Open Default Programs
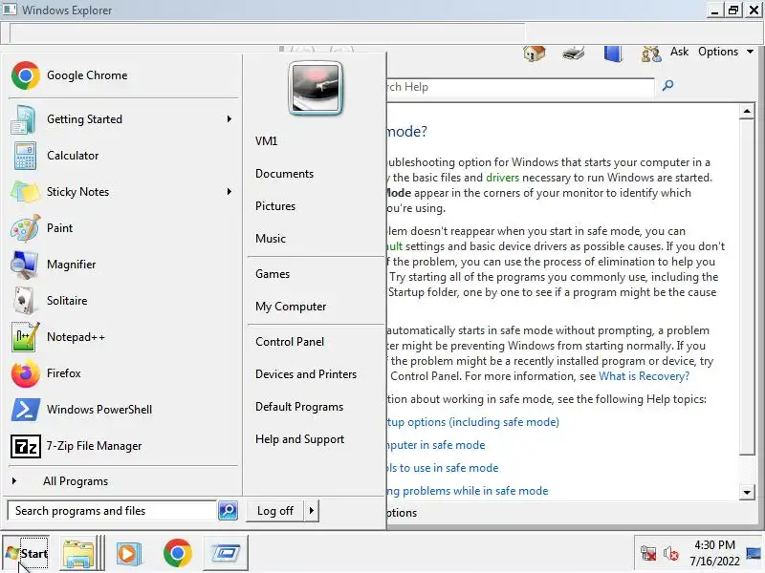 point(299,407)
